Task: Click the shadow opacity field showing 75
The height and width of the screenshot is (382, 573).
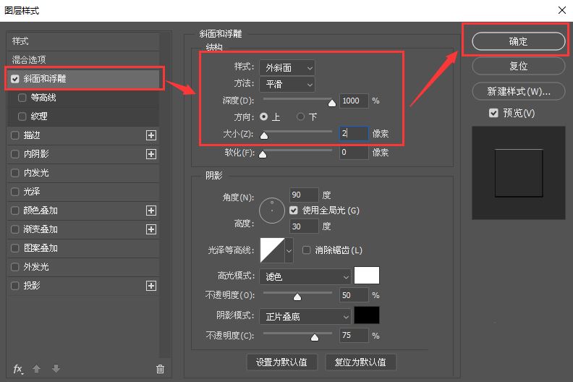Action: pyautogui.click(x=354, y=335)
